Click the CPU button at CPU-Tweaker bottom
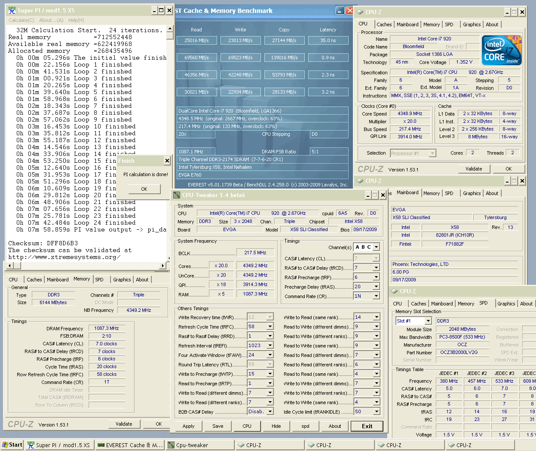The image size is (536, 451). pos(247,426)
